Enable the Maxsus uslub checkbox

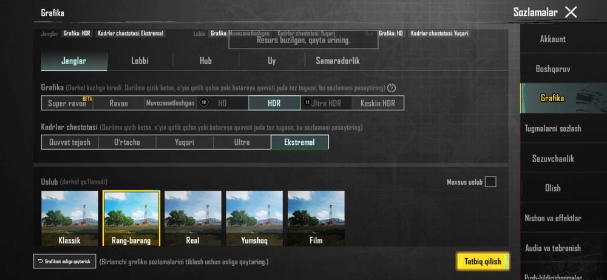490,181
